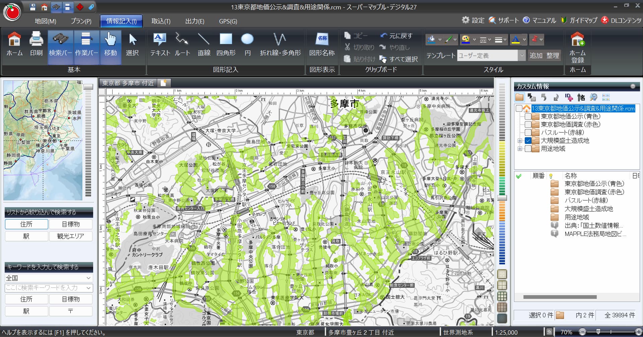This screenshot has width=643, height=337.
Task: Click the new folder icon in カスタム情報 toolbar
Action: pos(519,97)
